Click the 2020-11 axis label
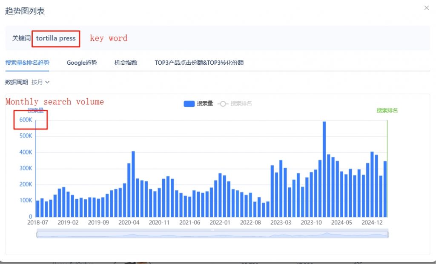 159,223
